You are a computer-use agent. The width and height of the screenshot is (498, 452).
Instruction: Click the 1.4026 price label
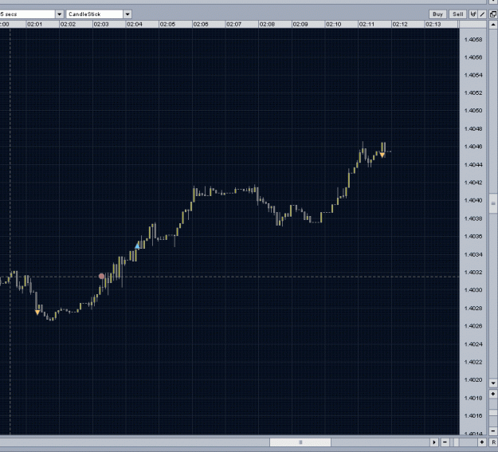[473, 326]
